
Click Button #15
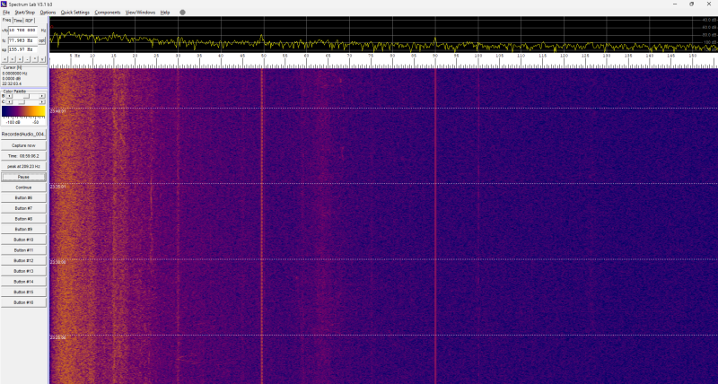point(23,292)
